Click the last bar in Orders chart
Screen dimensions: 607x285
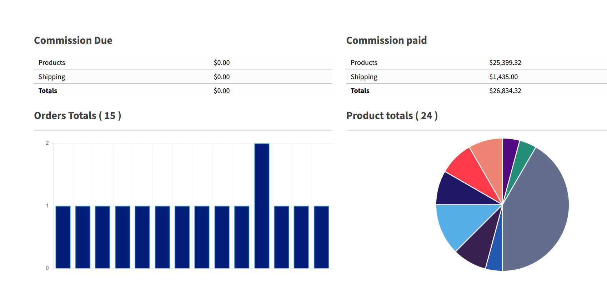[321, 237]
